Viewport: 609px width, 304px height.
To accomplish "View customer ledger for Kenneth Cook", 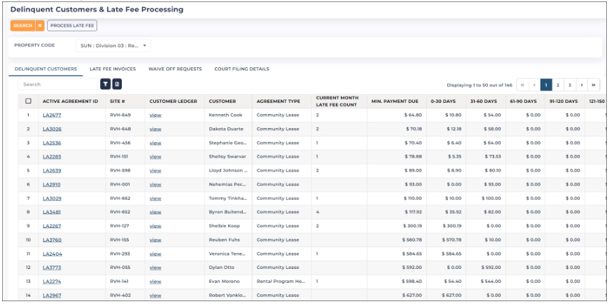I will pyautogui.click(x=155, y=115).
